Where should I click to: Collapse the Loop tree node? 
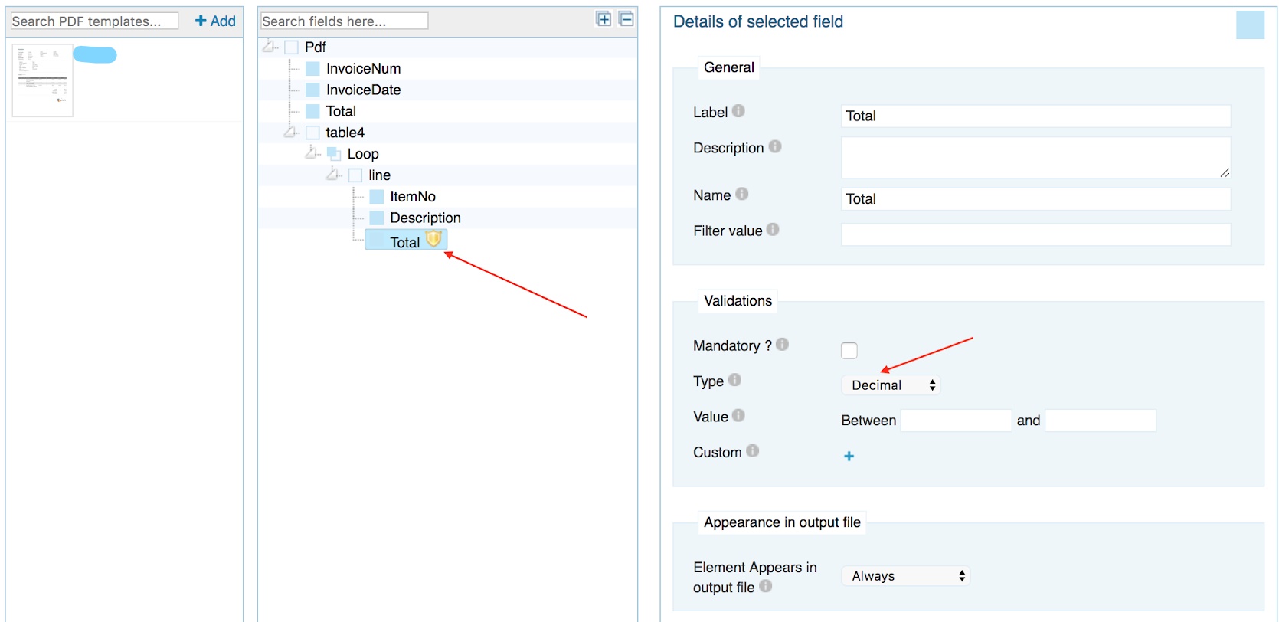point(312,153)
